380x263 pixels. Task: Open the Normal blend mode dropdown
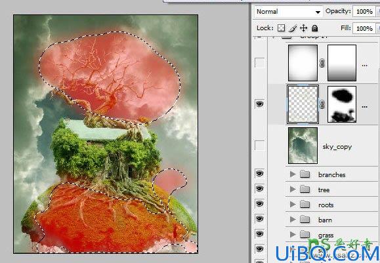pos(288,12)
